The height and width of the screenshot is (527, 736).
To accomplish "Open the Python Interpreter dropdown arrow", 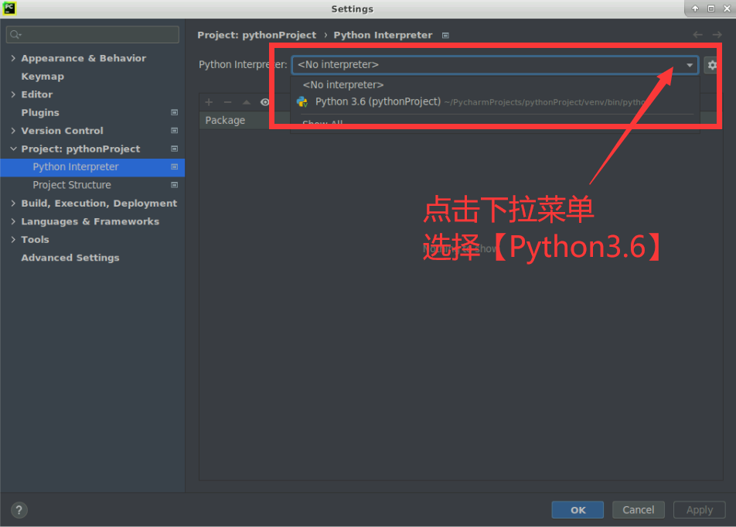I will click(689, 65).
